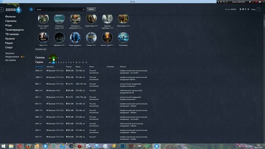Image resolution: width=265 pixels, height=149 pixels.
Task: Open the Люди будущего poster
Action: (75, 38)
